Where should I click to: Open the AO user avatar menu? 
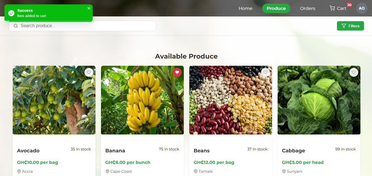362,8
